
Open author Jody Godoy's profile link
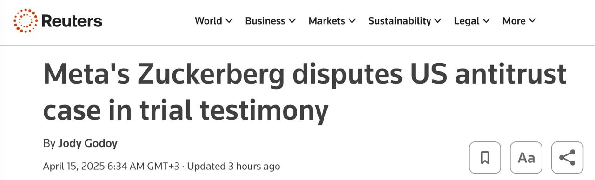pos(87,144)
